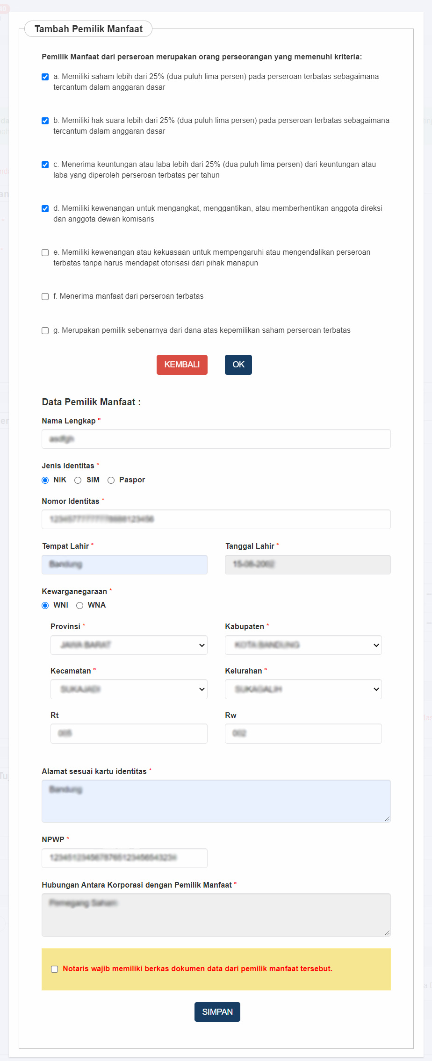Open the Provinsi dropdown

[129, 645]
